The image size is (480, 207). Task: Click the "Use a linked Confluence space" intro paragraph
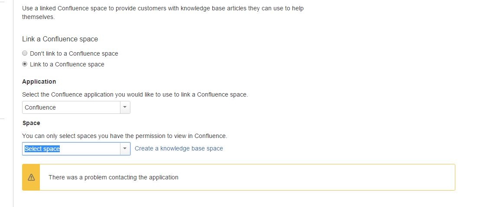tap(162, 8)
